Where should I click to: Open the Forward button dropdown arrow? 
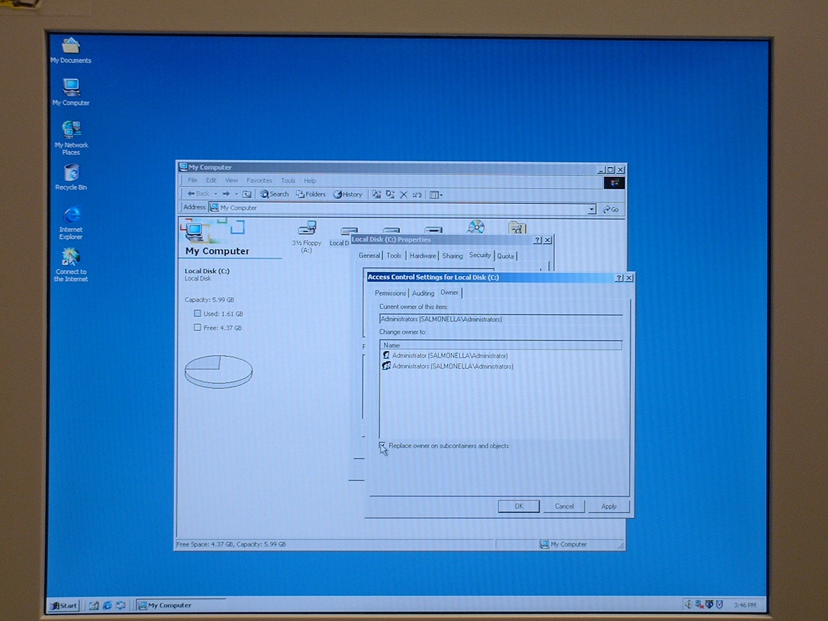(x=236, y=194)
